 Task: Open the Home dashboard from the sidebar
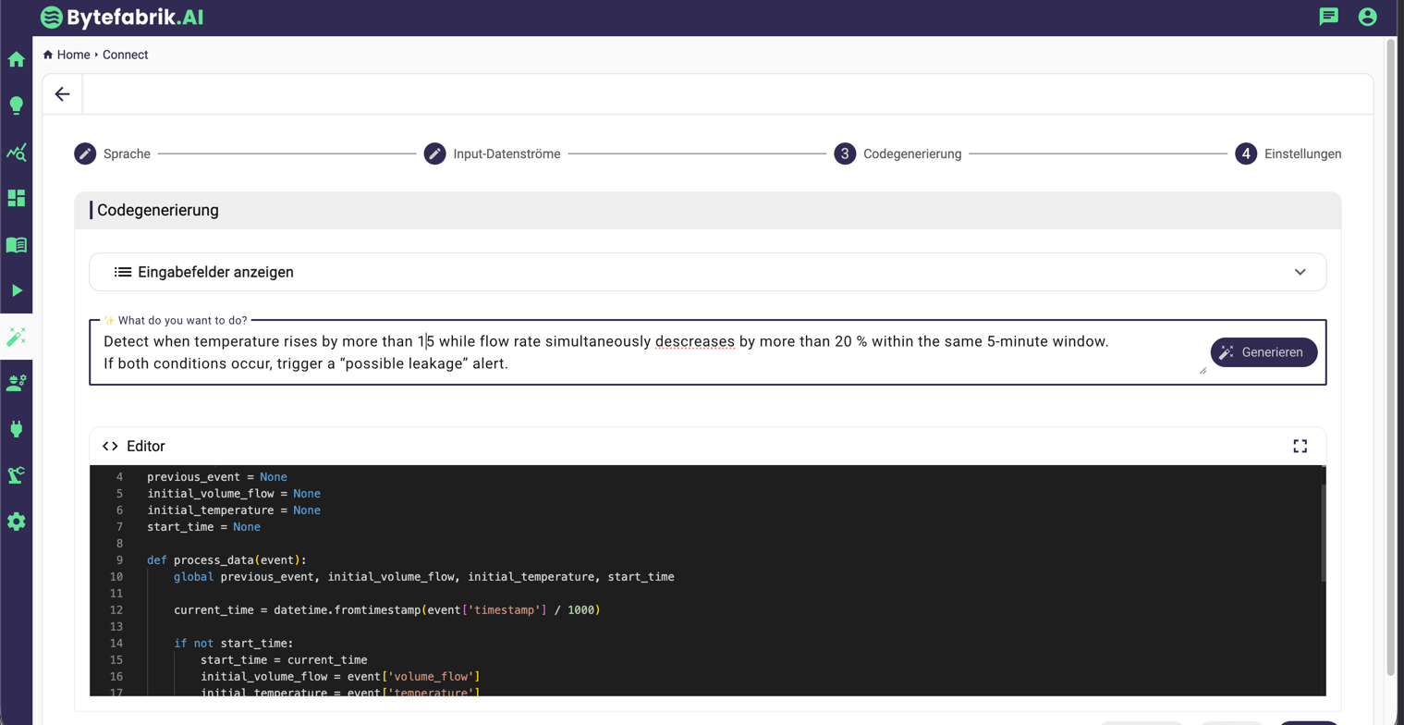click(x=17, y=58)
